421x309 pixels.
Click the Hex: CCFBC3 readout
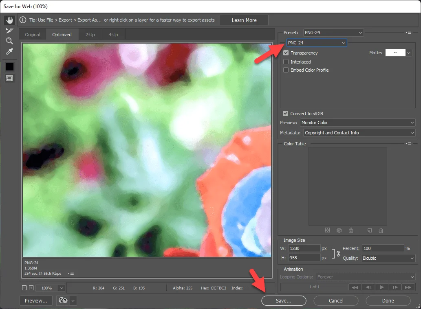[x=214, y=288]
